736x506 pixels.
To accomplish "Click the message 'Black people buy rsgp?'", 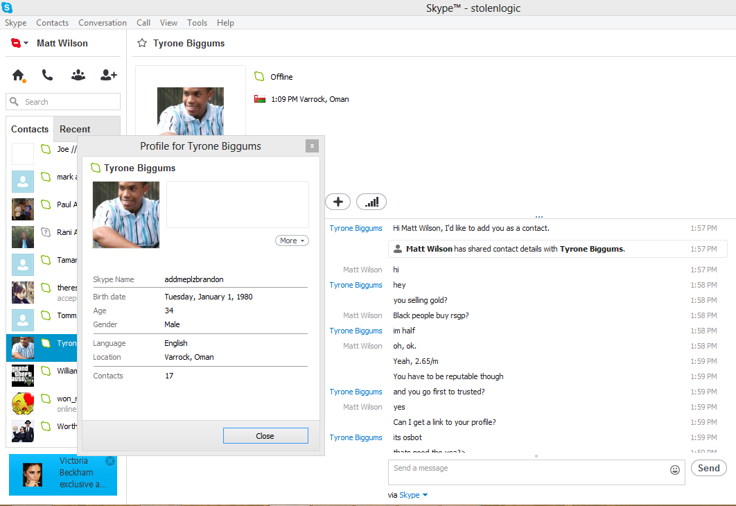I will click(x=431, y=315).
